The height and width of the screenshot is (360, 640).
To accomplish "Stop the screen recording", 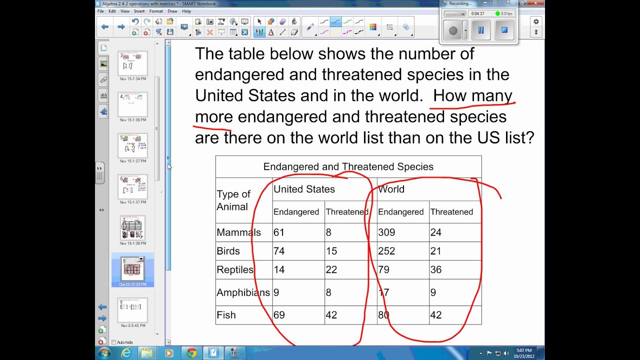I will click(504, 30).
